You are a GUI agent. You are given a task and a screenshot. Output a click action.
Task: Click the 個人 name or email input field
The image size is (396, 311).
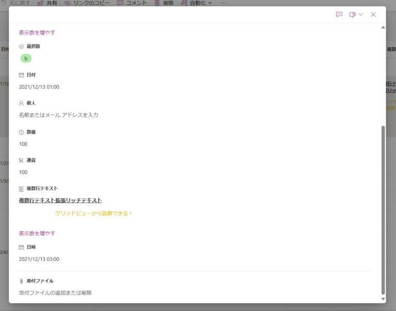pyautogui.click(x=58, y=115)
